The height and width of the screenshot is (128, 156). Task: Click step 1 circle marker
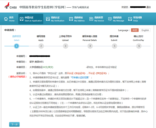tap(17, 46)
